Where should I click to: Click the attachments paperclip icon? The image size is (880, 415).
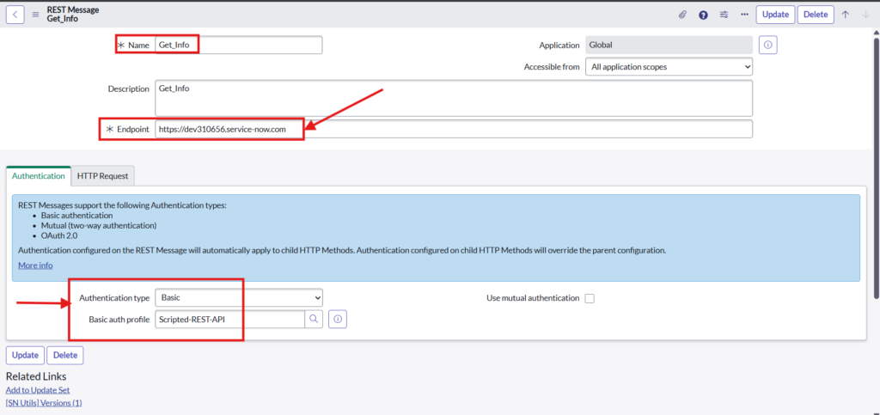[x=682, y=15]
